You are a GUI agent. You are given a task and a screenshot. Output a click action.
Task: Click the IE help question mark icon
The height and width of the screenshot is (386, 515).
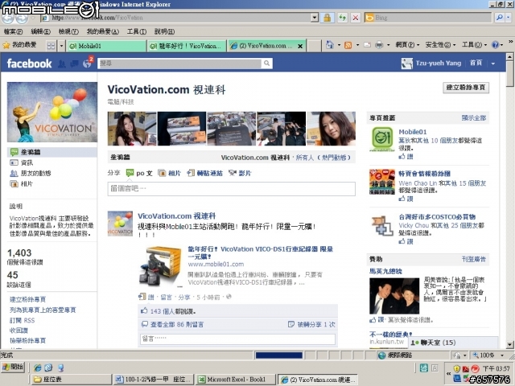(x=496, y=45)
